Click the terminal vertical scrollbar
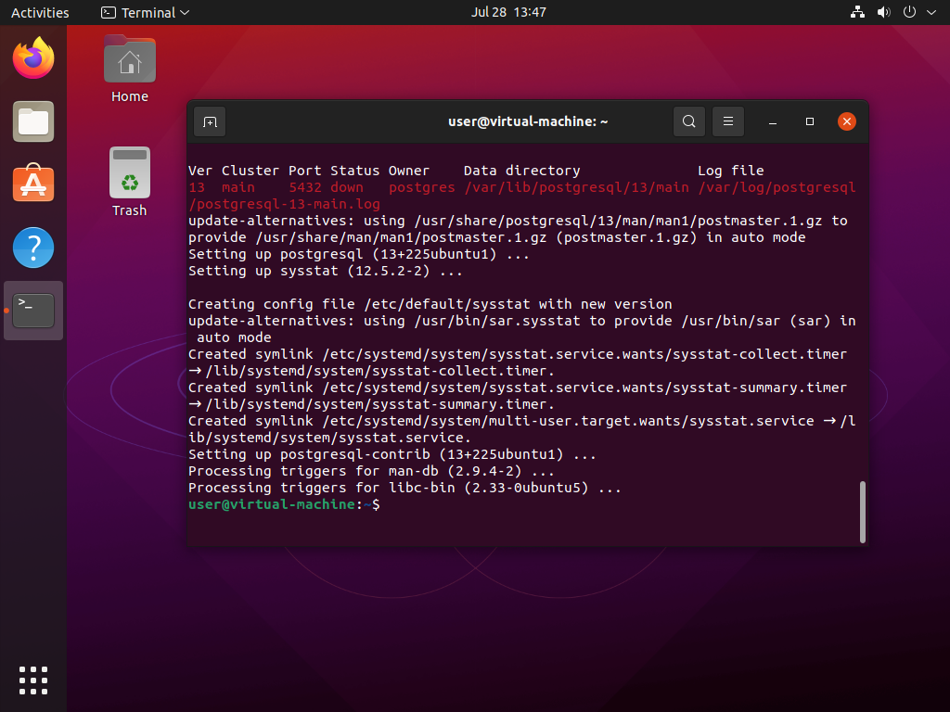The width and height of the screenshot is (950, 712). pos(863,512)
